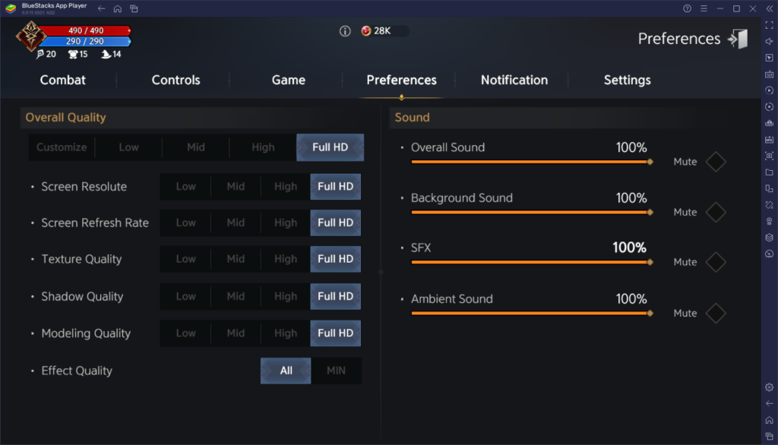Click the SFX volume slider
The width and height of the screenshot is (778, 445).
(x=532, y=262)
